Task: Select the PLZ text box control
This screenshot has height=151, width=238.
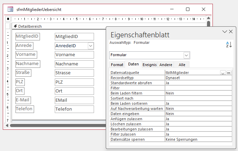Action: tap(74, 82)
